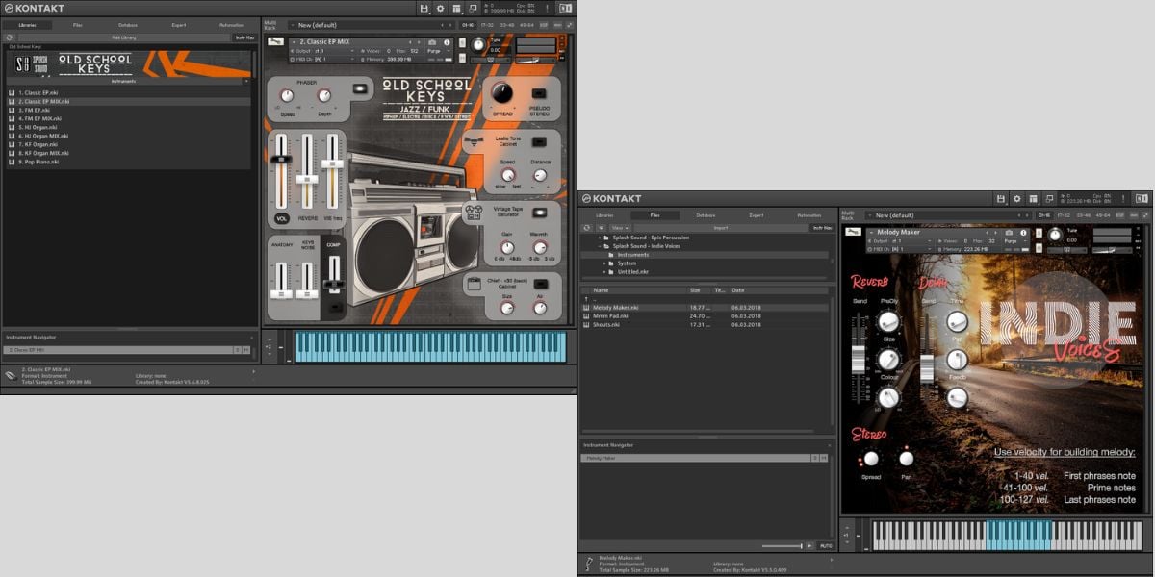Image resolution: width=1155 pixels, height=577 pixels.
Task: Toggle the Leslie Tone Cabinet switch
Action: 538,141
